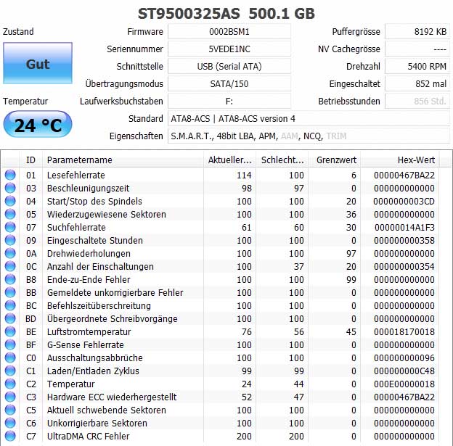Click the Grenzwert column header
The height and width of the screenshot is (446, 453).
[334, 160]
